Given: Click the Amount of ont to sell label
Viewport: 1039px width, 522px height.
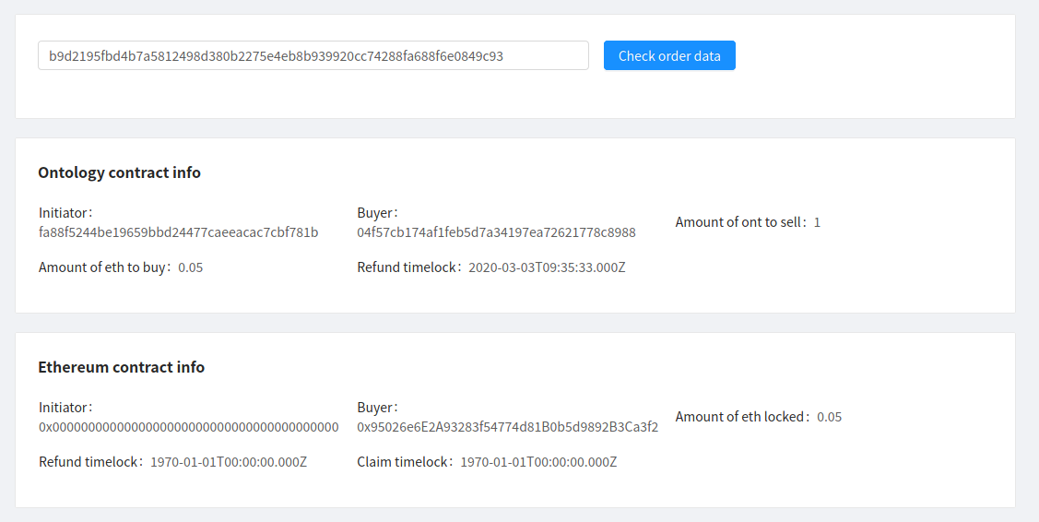Looking at the screenshot, I should click(x=741, y=222).
